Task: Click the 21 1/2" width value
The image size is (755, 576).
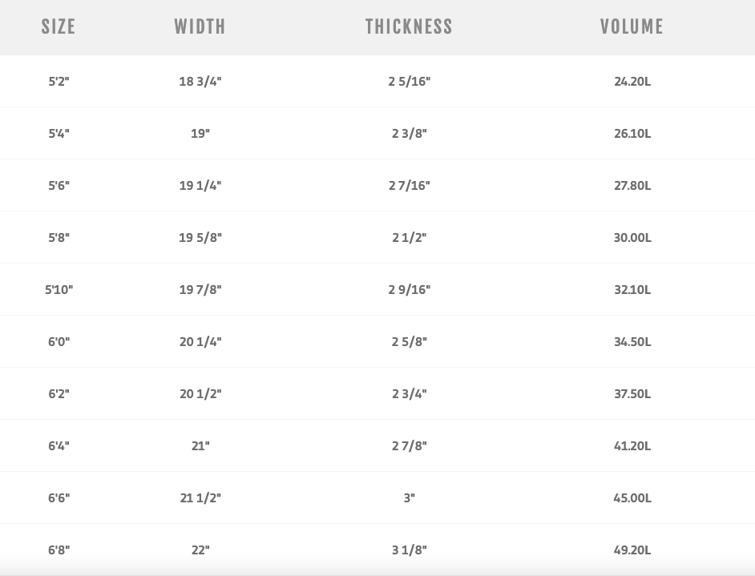Action: coord(200,497)
